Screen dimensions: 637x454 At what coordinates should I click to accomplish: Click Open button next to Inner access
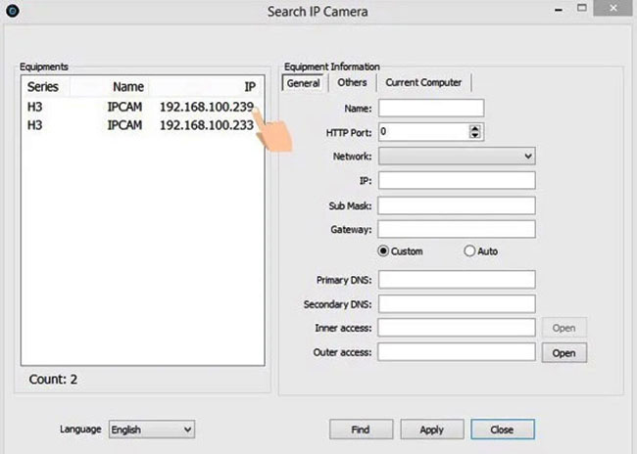tap(563, 328)
